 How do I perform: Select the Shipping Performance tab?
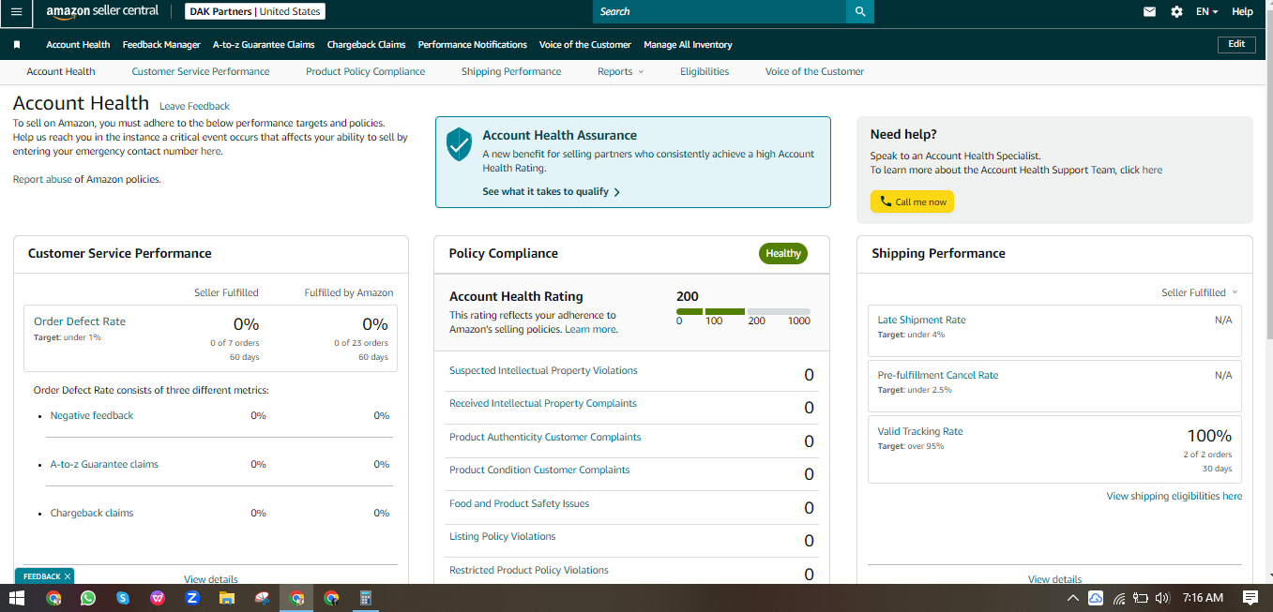pyautogui.click(x=511, y=71)
